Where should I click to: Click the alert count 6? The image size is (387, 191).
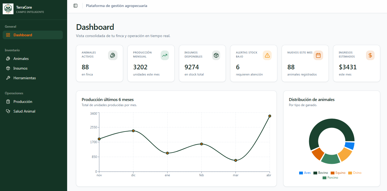[x=238, y=67]
